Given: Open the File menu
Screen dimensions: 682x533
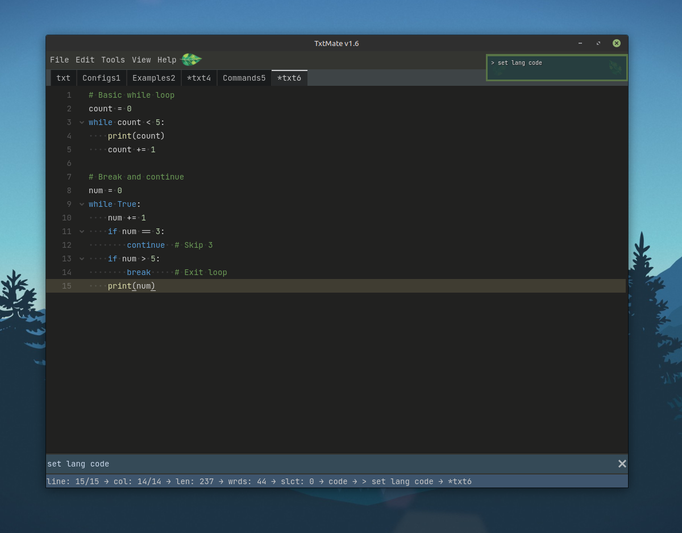Looking at the screenshot, I should click(x=59, y=60).
